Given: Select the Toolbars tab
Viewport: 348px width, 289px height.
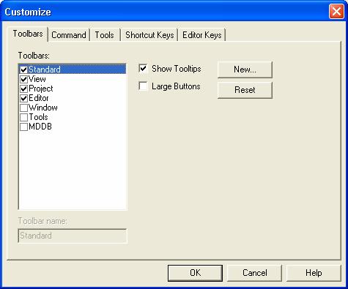Looking at the screenshot, I should coord(28,34).
